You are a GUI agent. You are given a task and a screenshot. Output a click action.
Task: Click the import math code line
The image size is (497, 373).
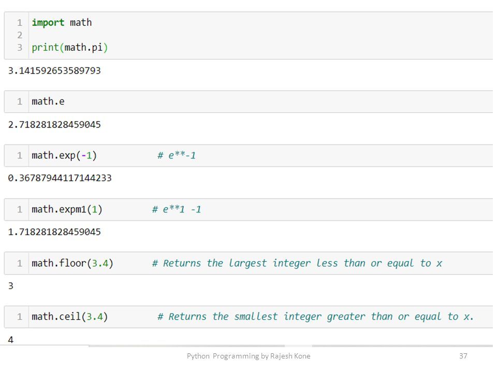[x=62, y=22]
